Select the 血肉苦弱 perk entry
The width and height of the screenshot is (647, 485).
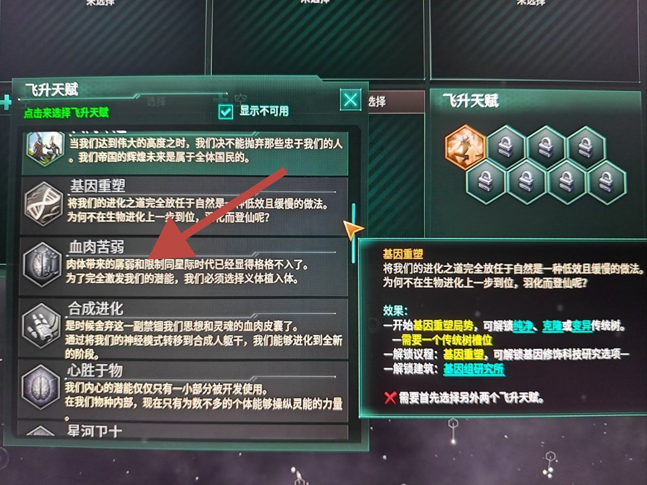[x=184, y=265]
